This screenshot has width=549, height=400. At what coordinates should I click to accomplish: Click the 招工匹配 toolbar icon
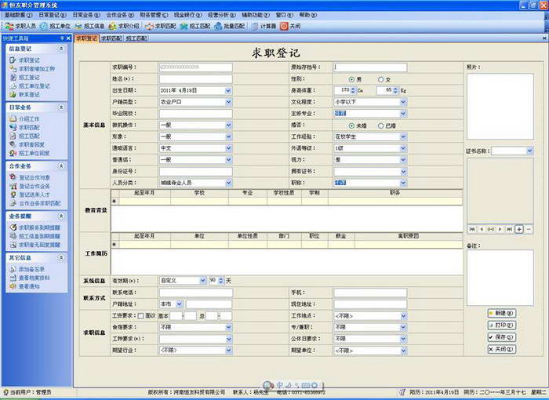point(195,26)
